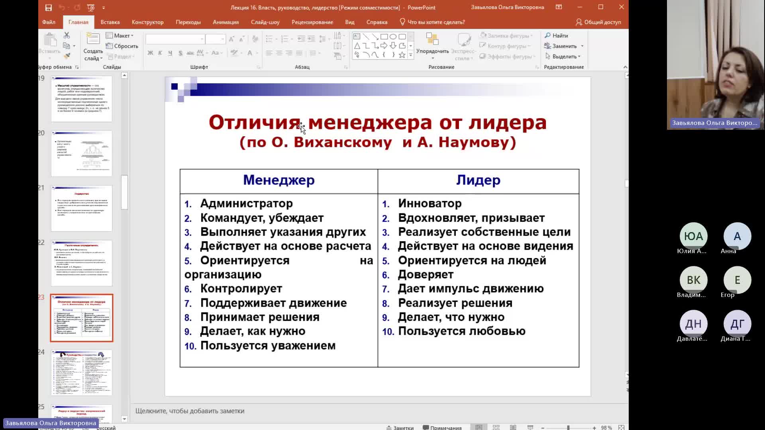Open the Файл tab
Image resolution: width=765 pixels, height=430 pixels.
(x=49, y=22)
